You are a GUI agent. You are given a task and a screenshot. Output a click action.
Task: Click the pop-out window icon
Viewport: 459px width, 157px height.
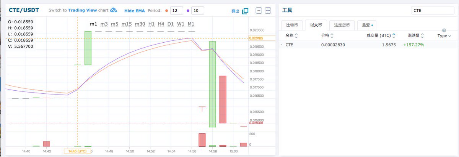(245, 11)
